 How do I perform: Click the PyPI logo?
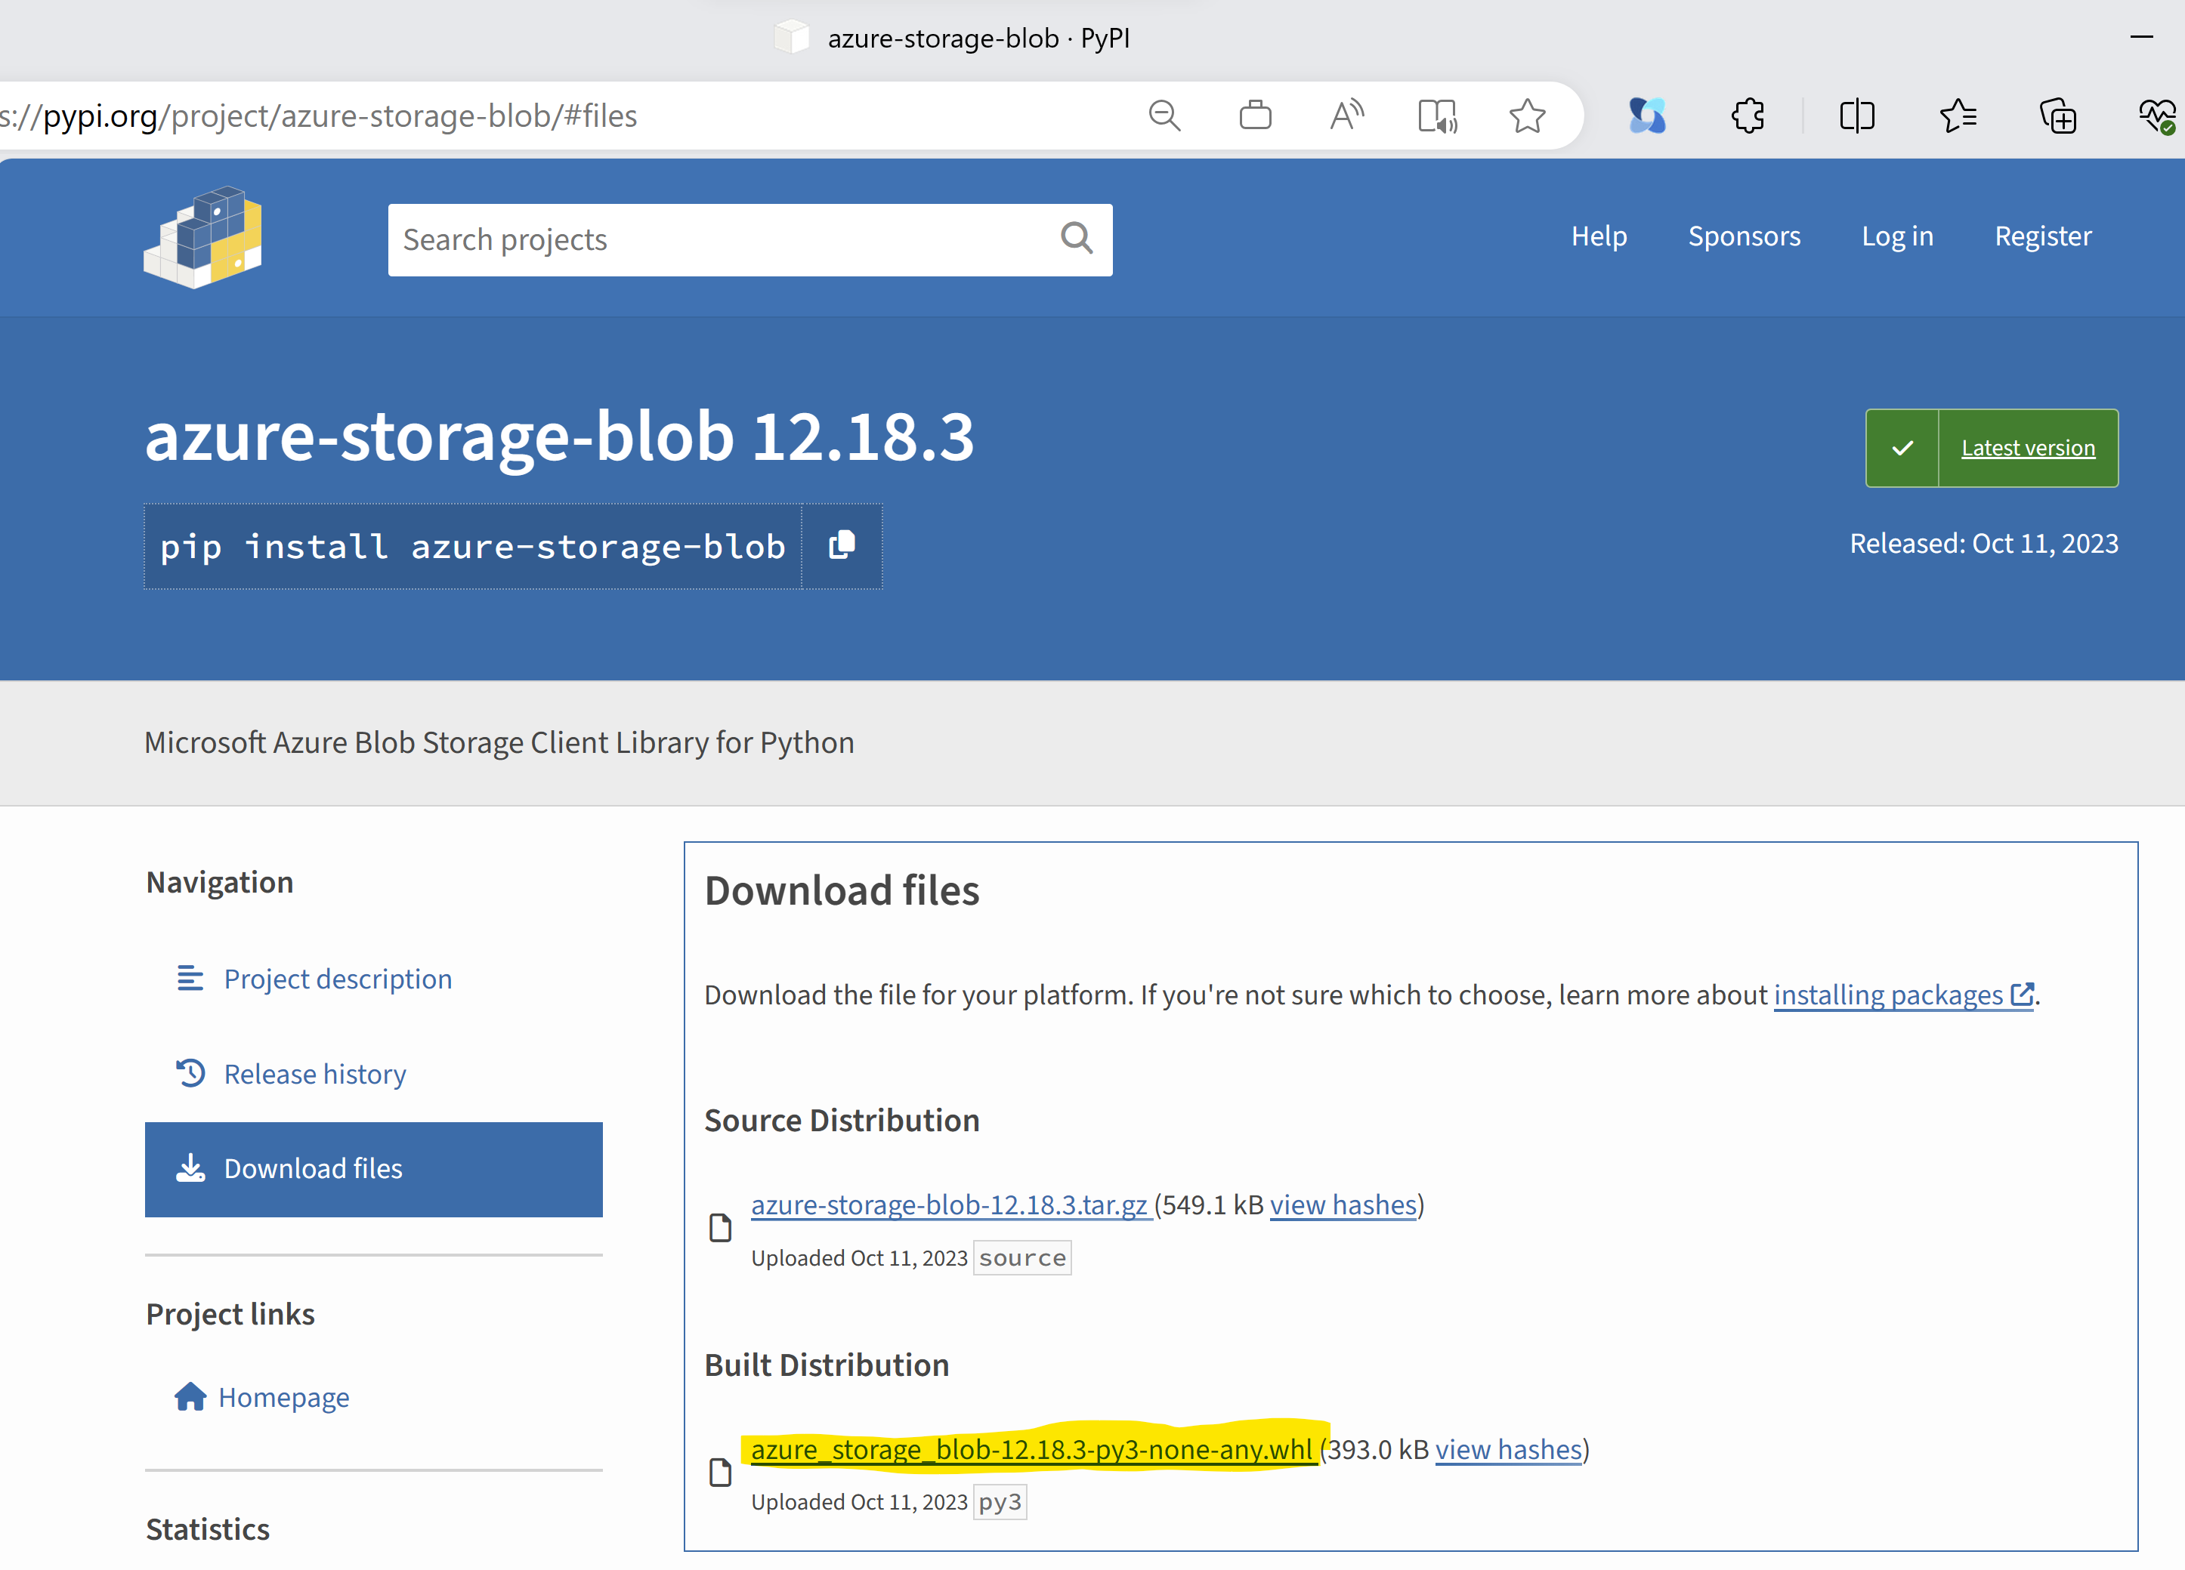202,237
